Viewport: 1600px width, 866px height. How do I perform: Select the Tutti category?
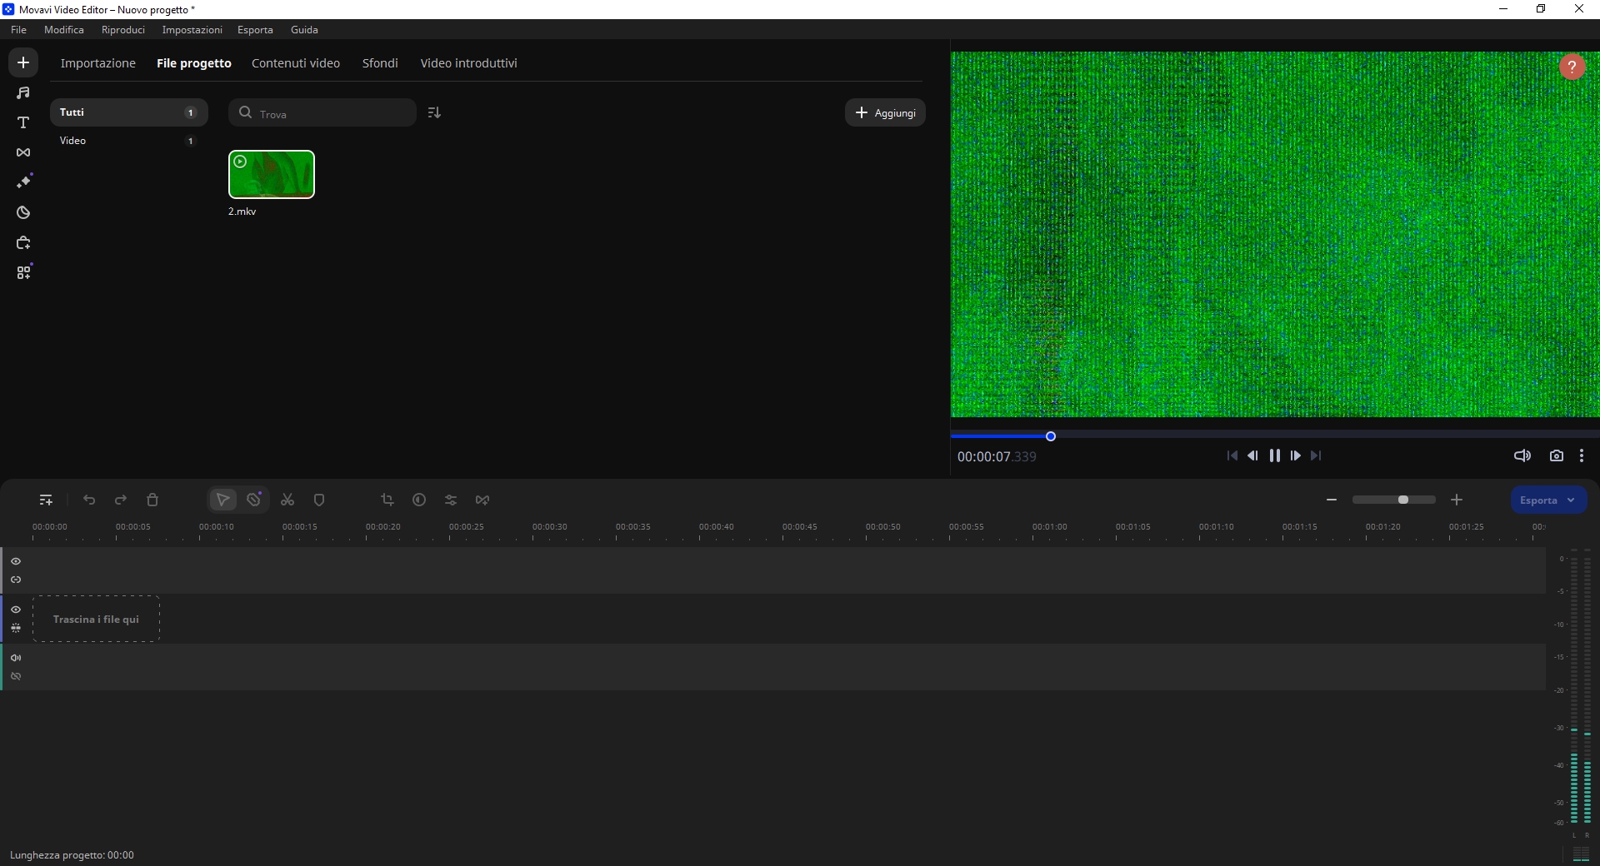[x=128, y=112]
